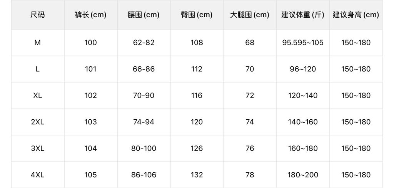Click the 62-82 waist cell

coord(144,43)
